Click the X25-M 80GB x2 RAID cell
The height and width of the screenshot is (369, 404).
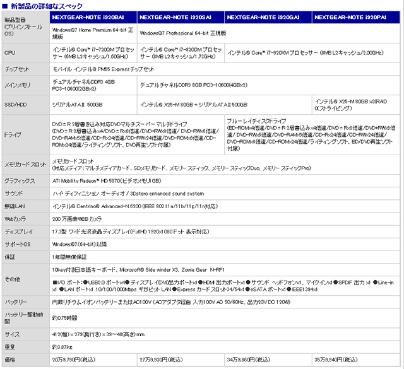tap(356, 105)
